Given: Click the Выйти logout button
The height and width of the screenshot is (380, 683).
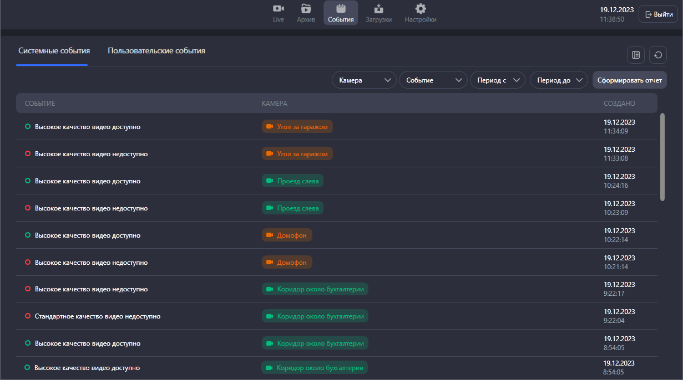Looking at the screenshot, I should pos(658,14).
